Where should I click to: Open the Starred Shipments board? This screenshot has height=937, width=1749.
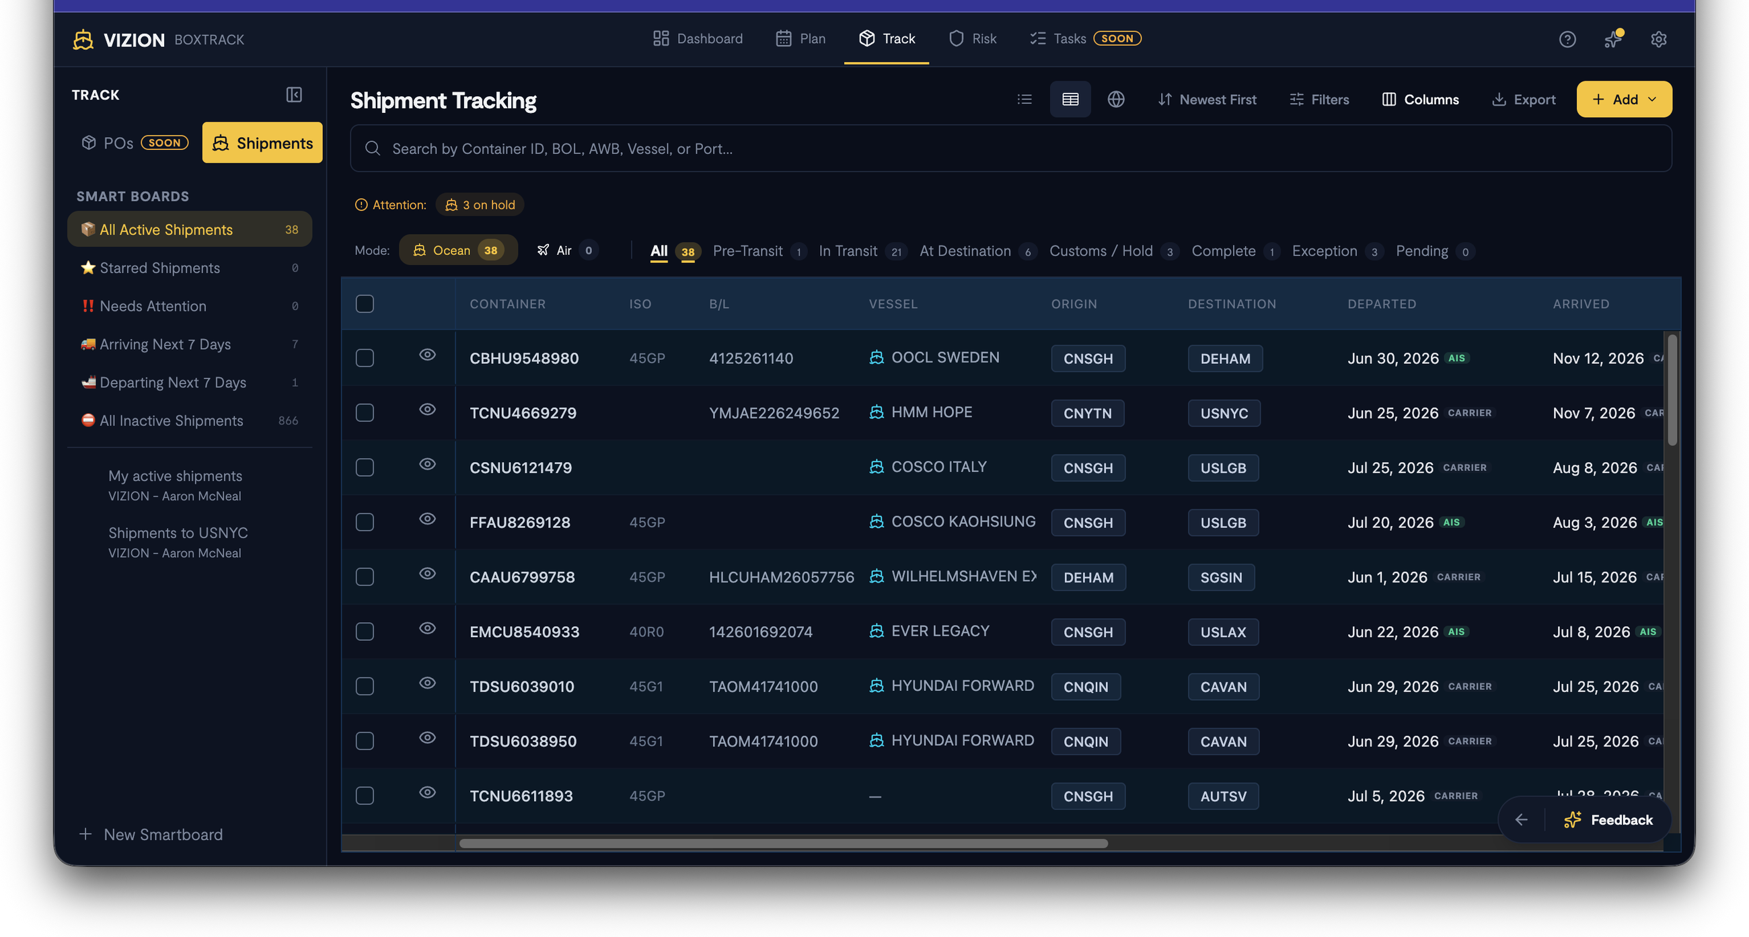(190, 268)
